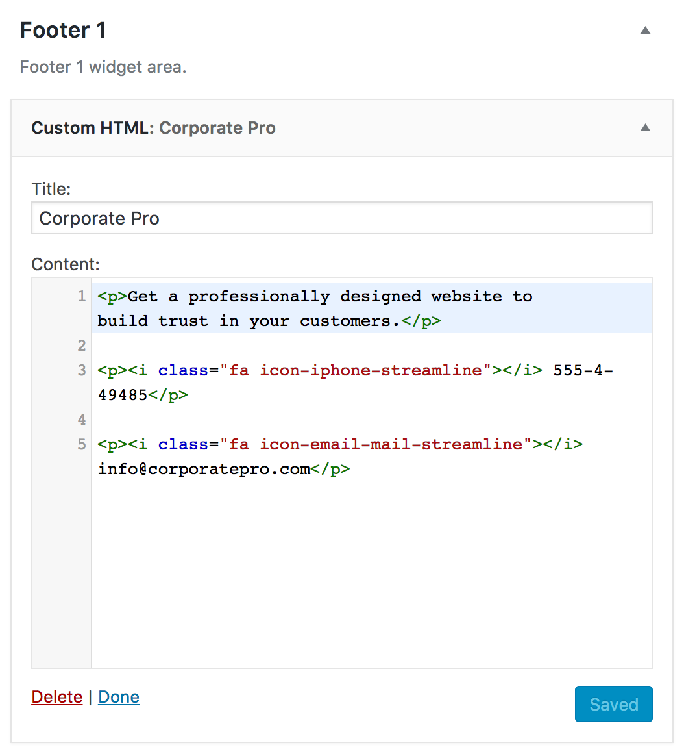Click line number 1 in the editor gutter
The height and width of the screenshot is (756, 684).
point(80,296)
